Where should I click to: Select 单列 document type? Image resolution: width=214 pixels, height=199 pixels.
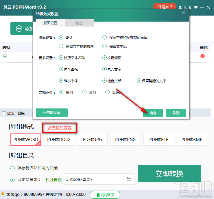click(61, 92)
